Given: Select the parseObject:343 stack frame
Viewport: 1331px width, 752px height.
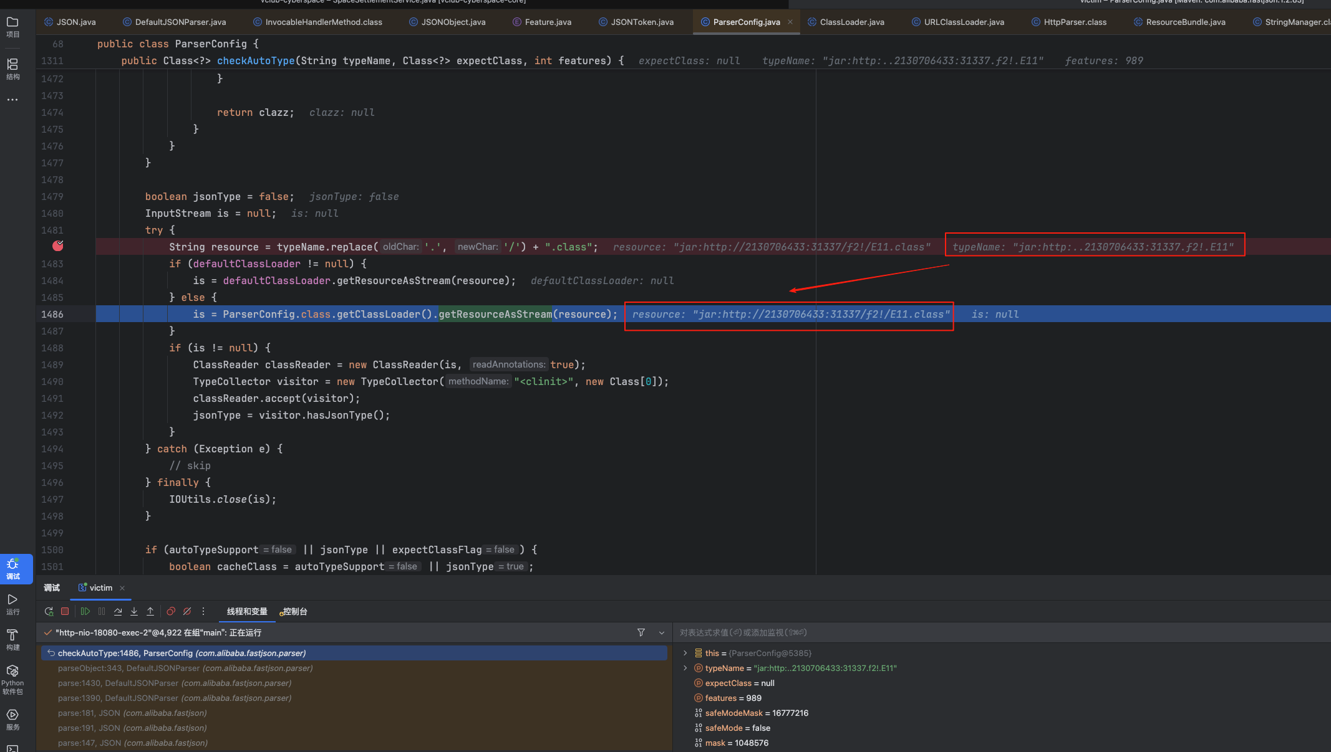Looking at the screenshot, I should [354, 668].
